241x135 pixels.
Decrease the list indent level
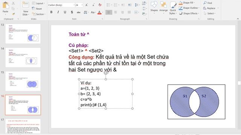(123, 5)
